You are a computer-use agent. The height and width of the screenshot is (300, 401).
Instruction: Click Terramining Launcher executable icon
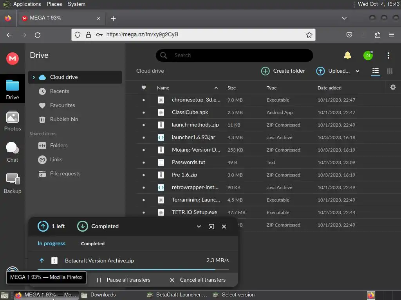click(x=161, y=200)
